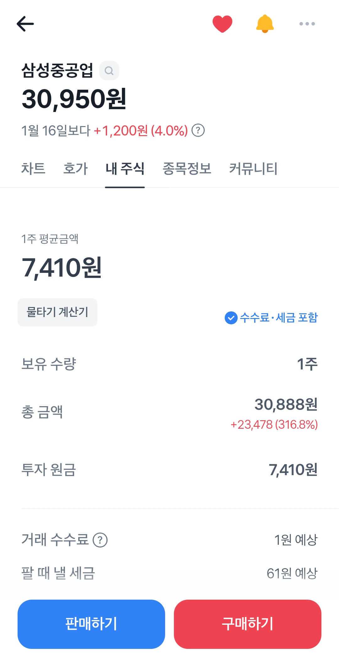The height and width of the screenshot is (663, 339).
Task: Tap the 30,888원 total amount value
Action: pyautogui.click(x=286, y=404)
